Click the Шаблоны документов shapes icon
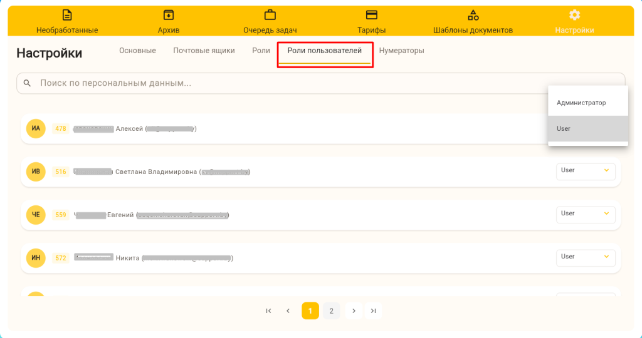 pyautogui.click(x=473, y=15)
